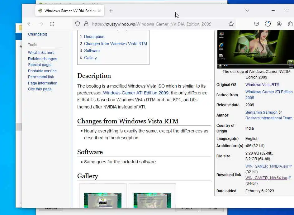Open the Benjamin Samson author link
Screen dimensions: 294x215
coord(261,112)
